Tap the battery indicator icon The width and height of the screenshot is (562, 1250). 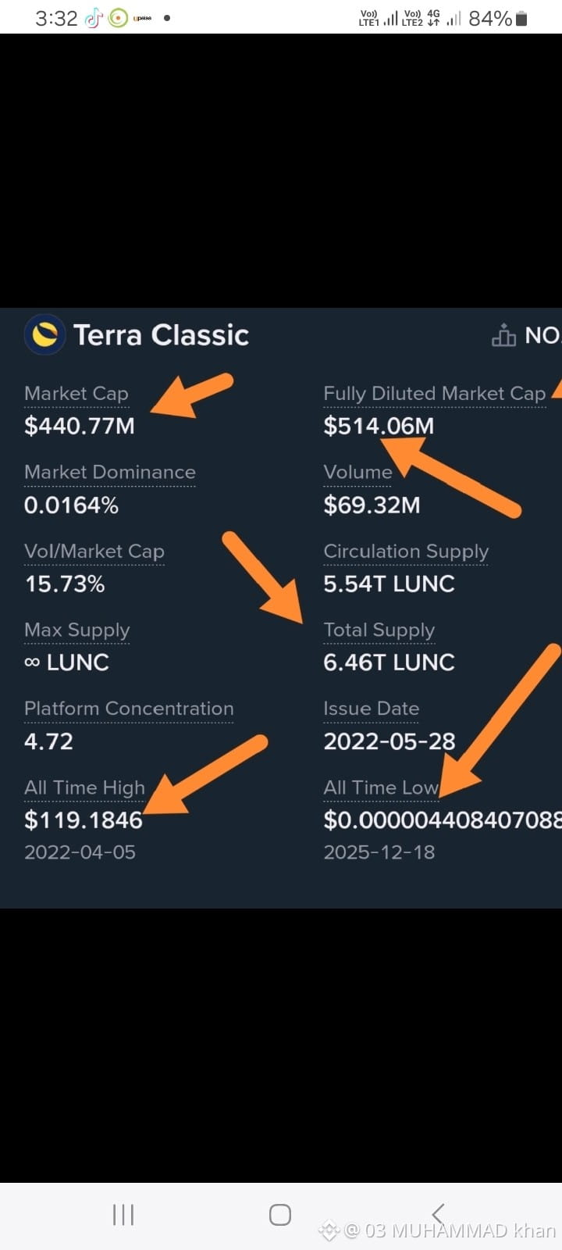(x=521, y=18)
